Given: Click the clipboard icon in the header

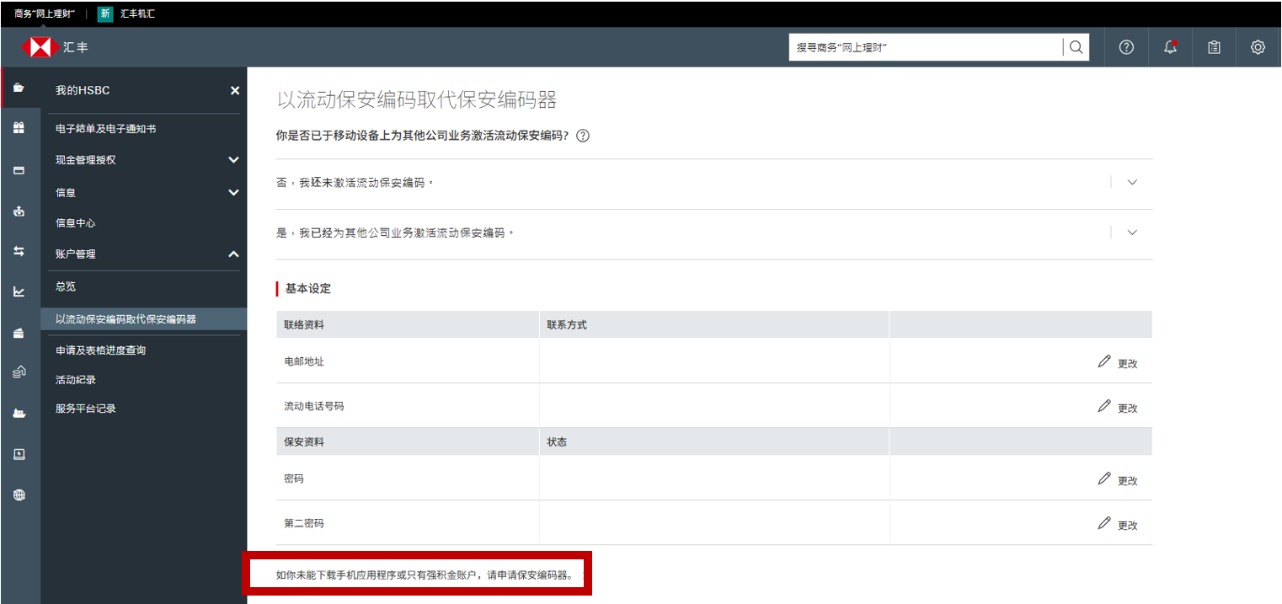Looking at the screenshot, I should pyautogui.click(x=1214, y=47).
